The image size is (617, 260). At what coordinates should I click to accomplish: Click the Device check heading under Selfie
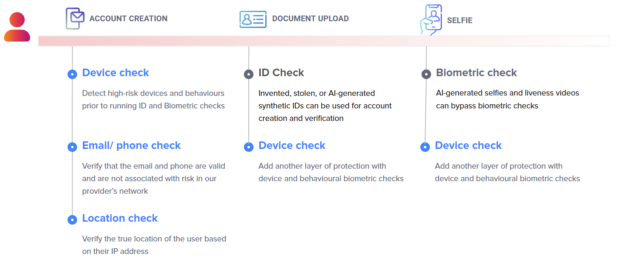click(x=468, y=146)
